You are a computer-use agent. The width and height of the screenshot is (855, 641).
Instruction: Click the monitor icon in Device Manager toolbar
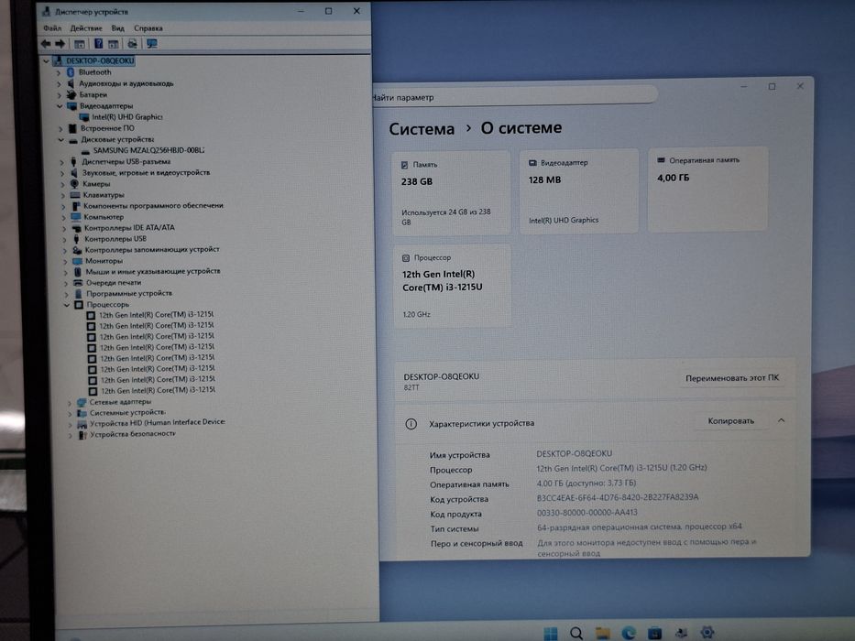point(151,44)
